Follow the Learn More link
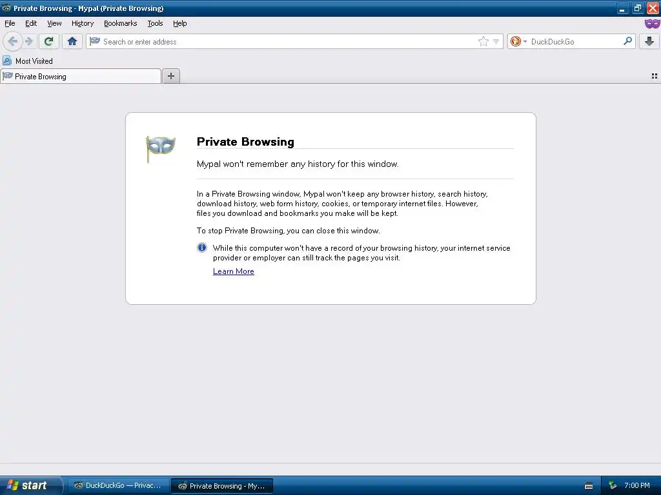The width and height of the screenshot is (661, 495). [234, 271]
